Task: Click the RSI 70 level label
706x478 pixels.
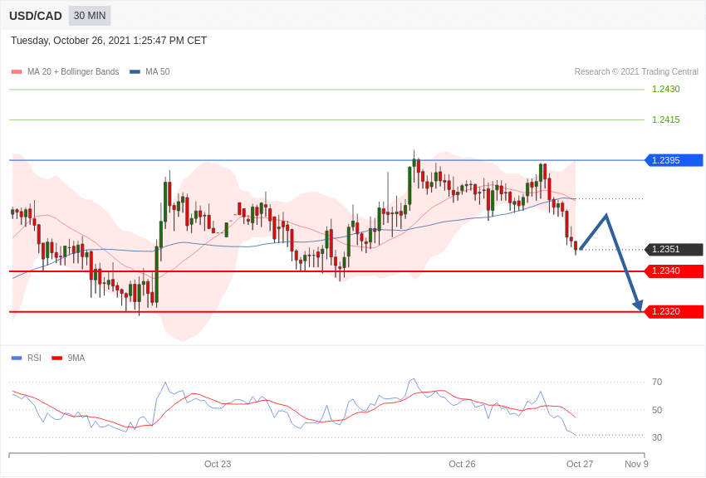Action: pos(657,382)
